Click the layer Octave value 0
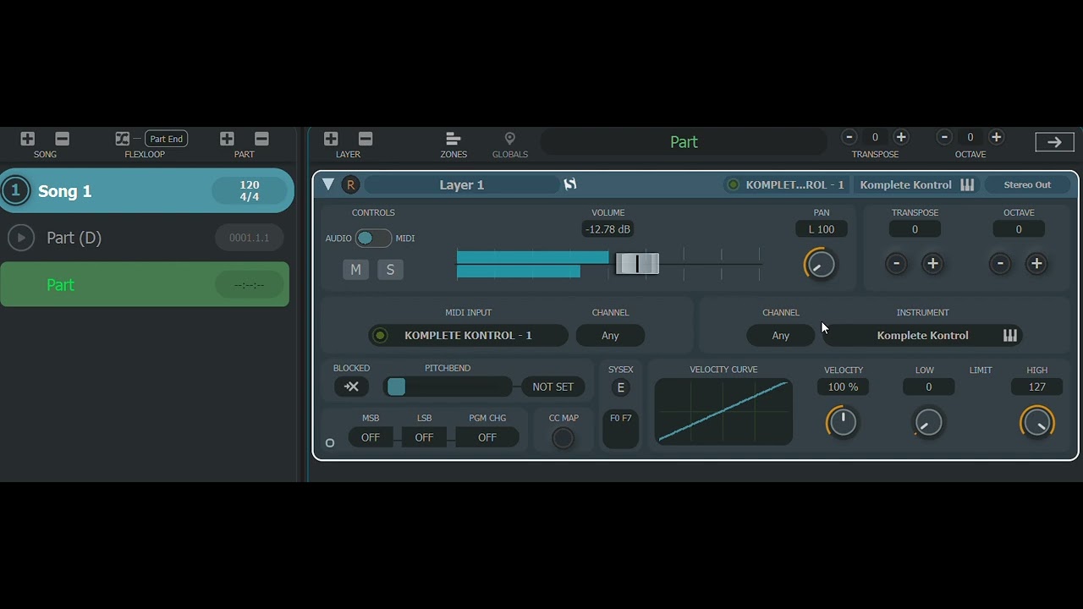1083x609 pixels. (x=1019, y=229)
